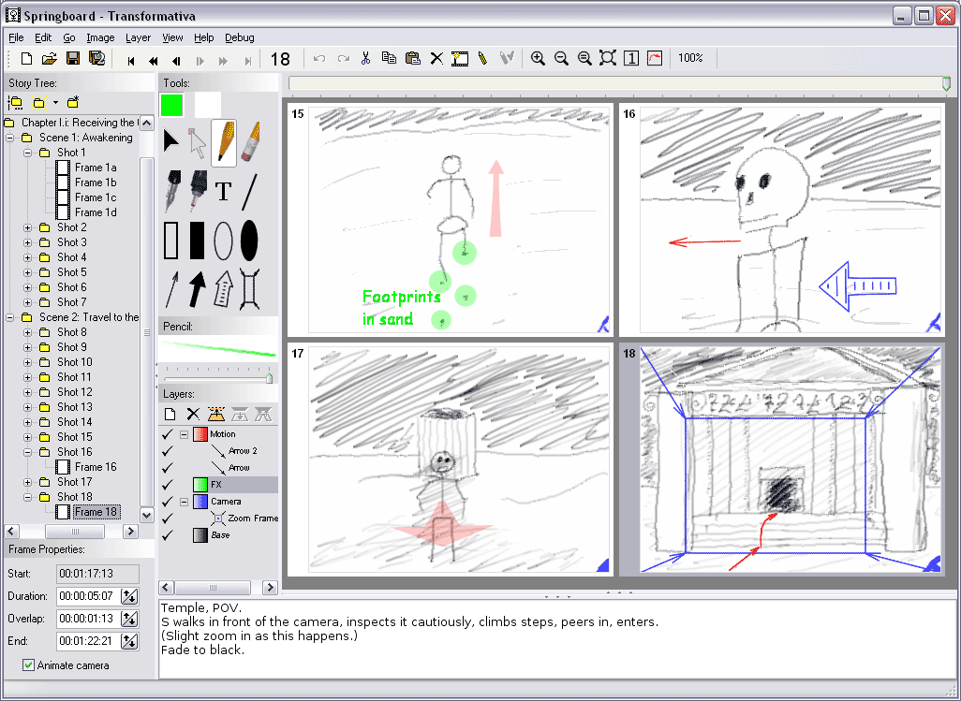Expand the Shot 2 tree node
Viewport: 961px width, 701px height.
click(x=28, y=227)
